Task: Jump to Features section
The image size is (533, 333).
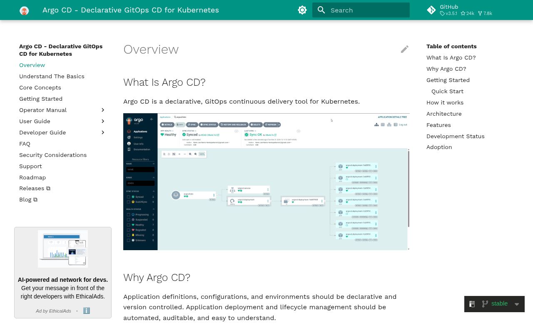Action: point(438,125)
